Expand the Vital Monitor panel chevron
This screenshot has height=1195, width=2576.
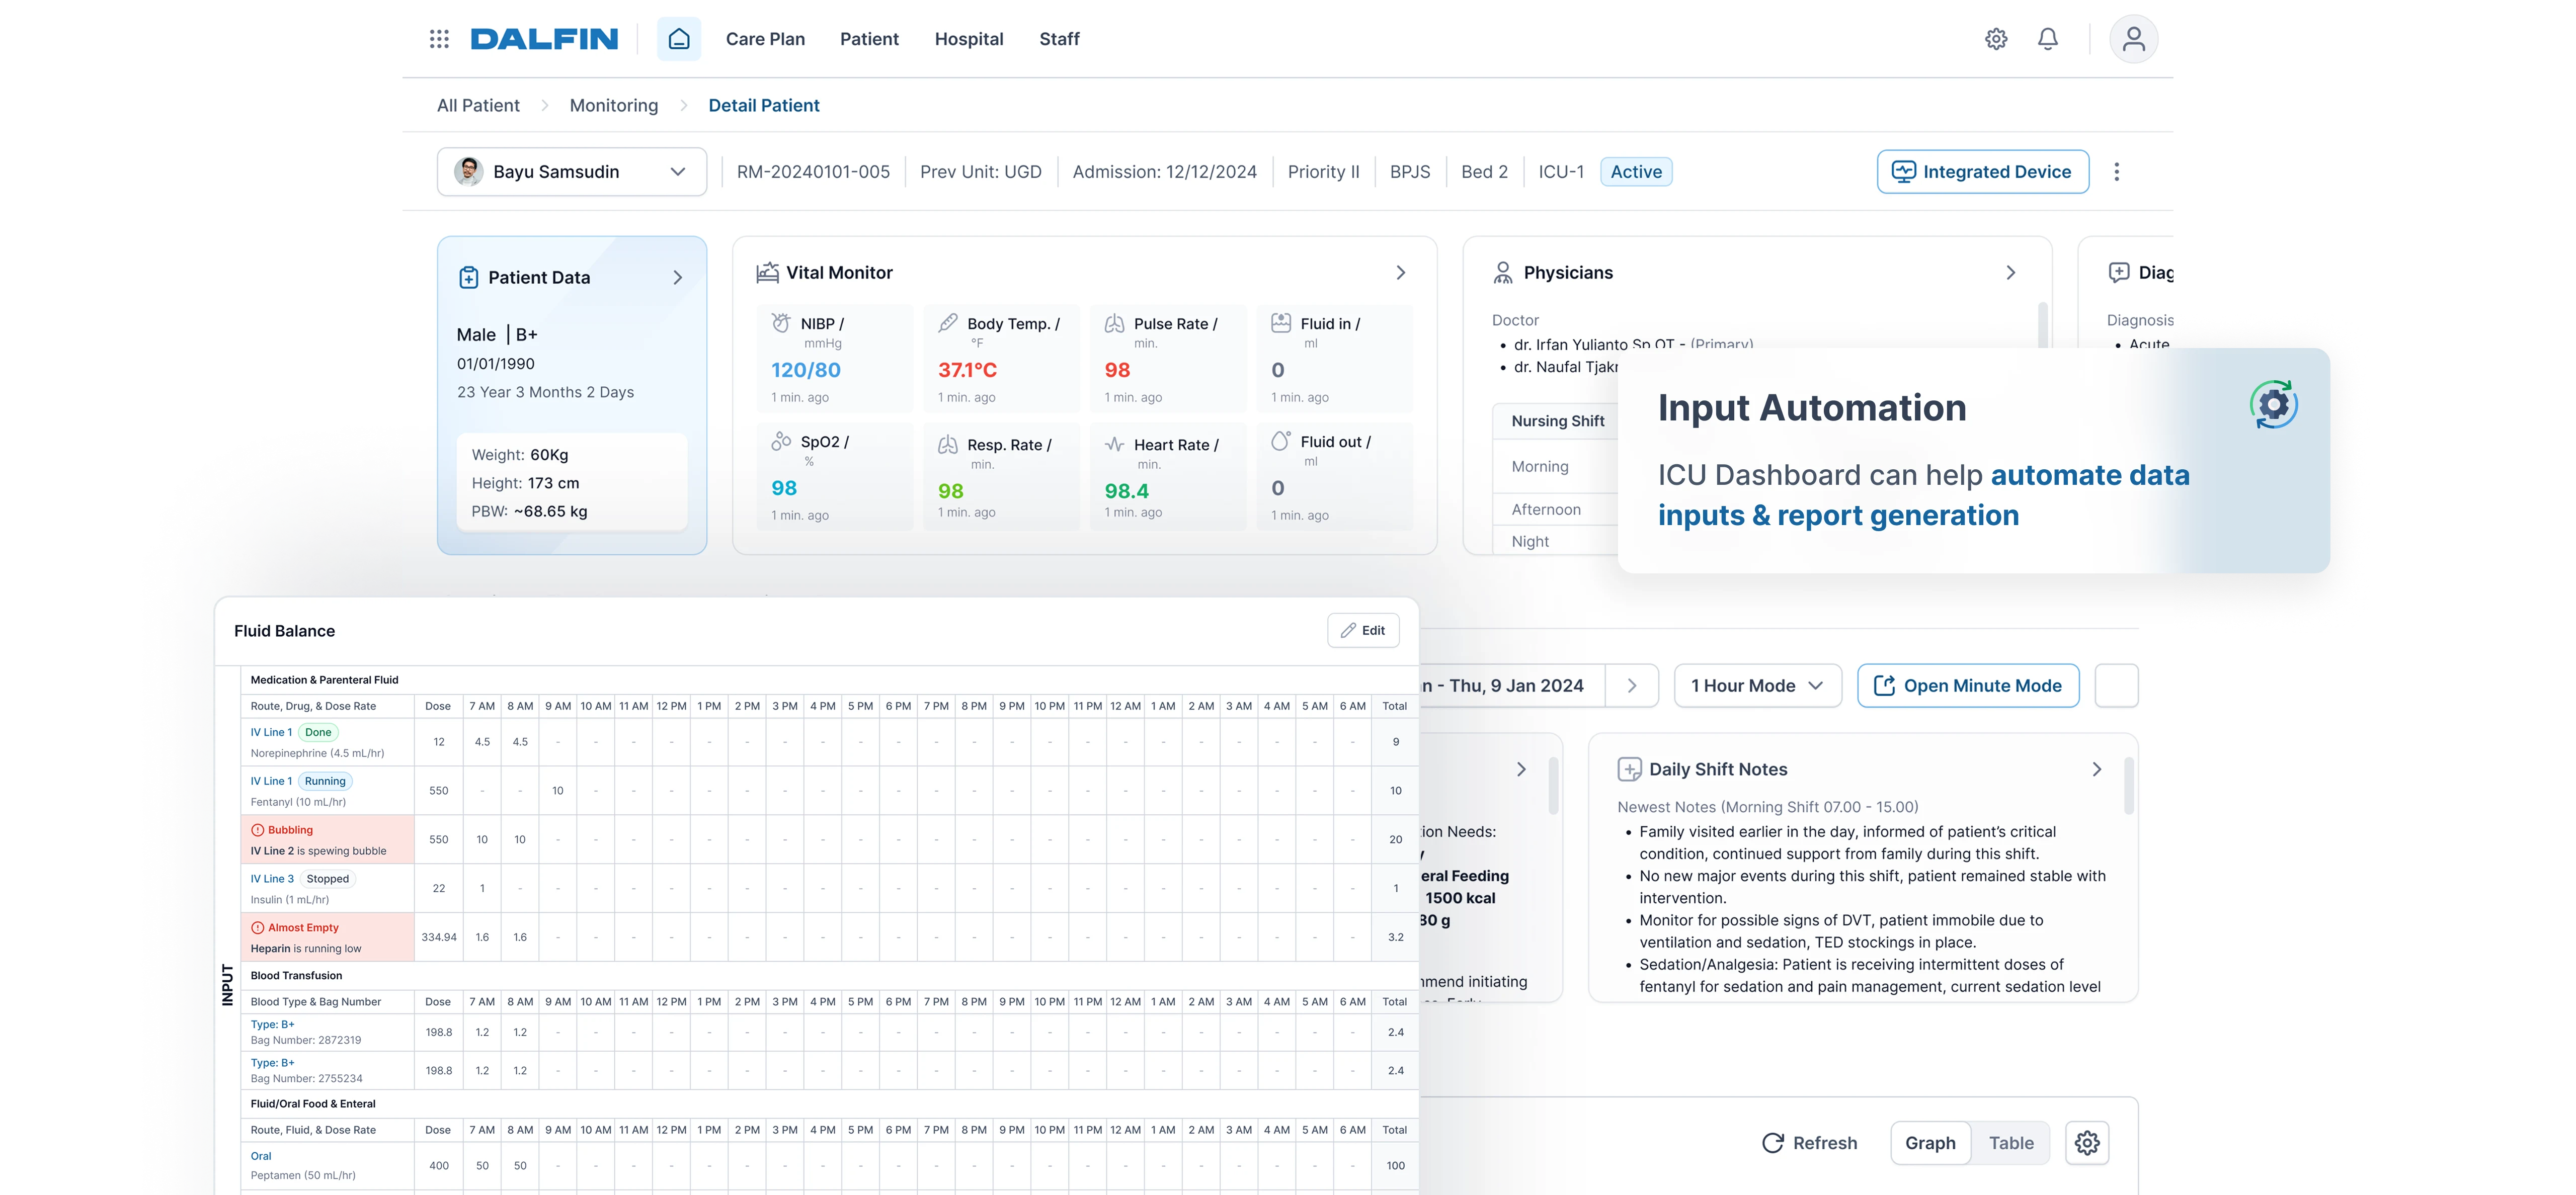tap(1400, 273)
